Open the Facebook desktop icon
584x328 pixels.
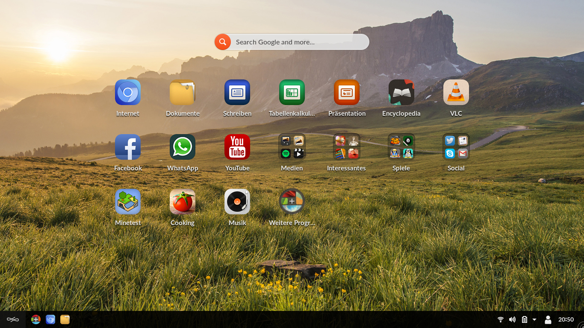click(x=128, y=147)
